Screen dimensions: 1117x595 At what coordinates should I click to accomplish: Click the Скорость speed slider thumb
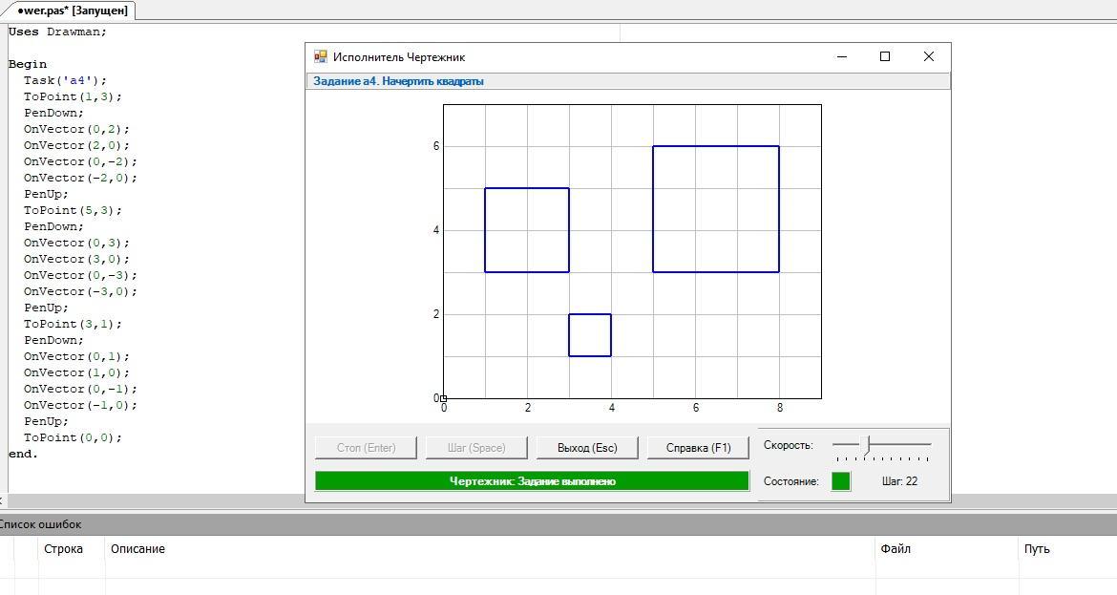tap(867, 445)
